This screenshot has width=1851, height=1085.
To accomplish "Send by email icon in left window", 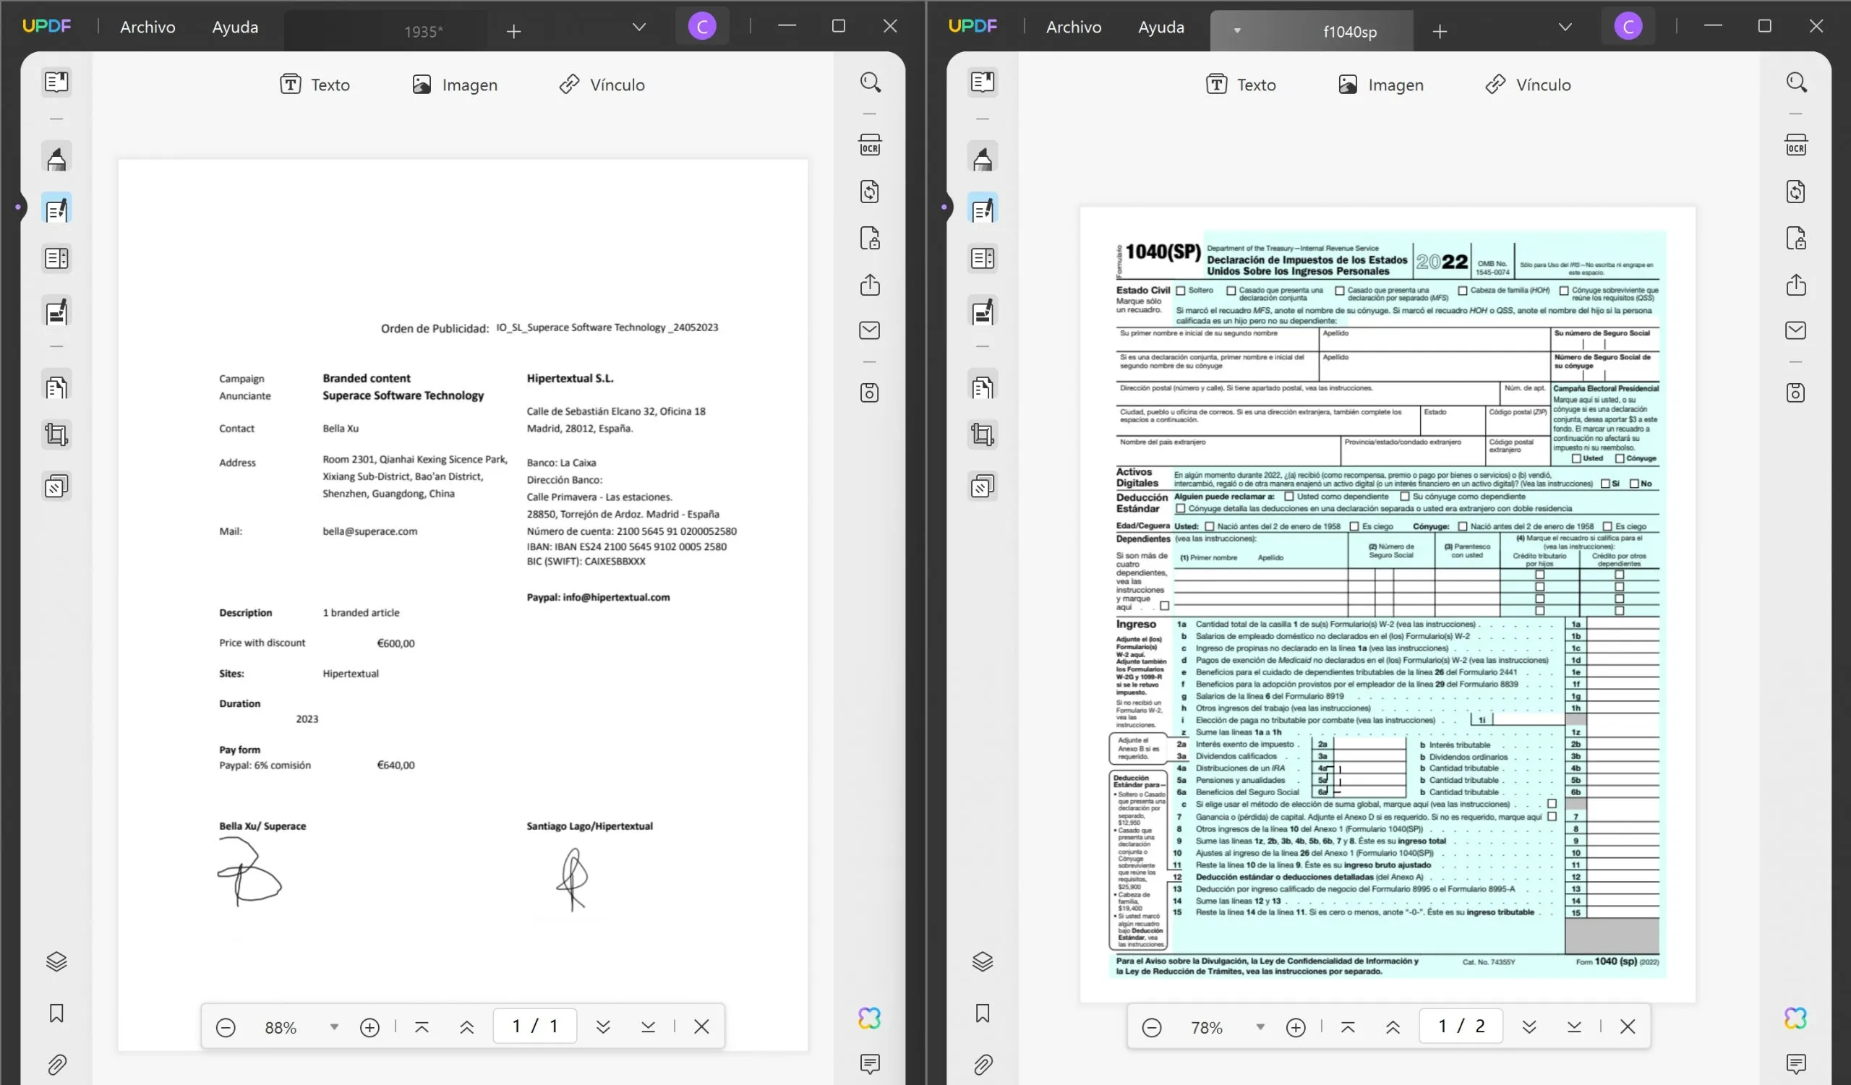I will [870, 330].
